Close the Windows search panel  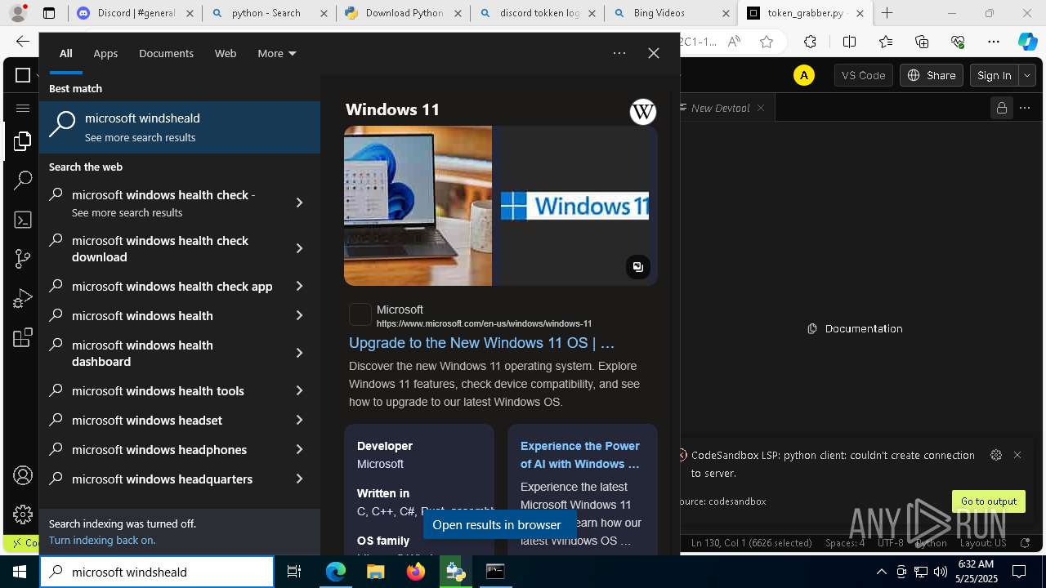tap(654, 53)
